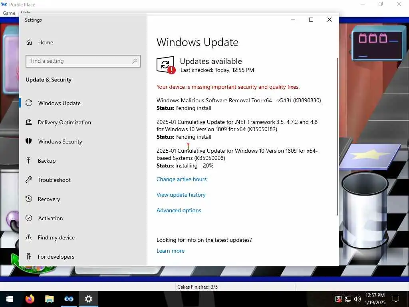Image resolution: width=409 pixels, height=307 pixels.
Task: Click the Change active hours link
Action: 182,179
